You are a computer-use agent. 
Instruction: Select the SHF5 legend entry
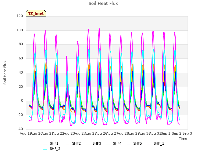pos(134,143)
